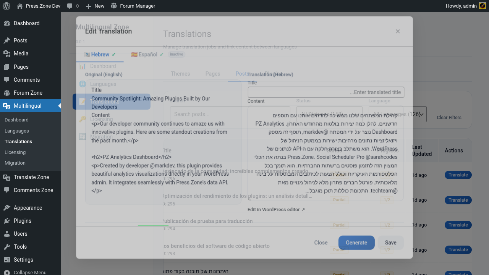Open the Comments Zone sidebar item
489x275 pixels.
31,190
